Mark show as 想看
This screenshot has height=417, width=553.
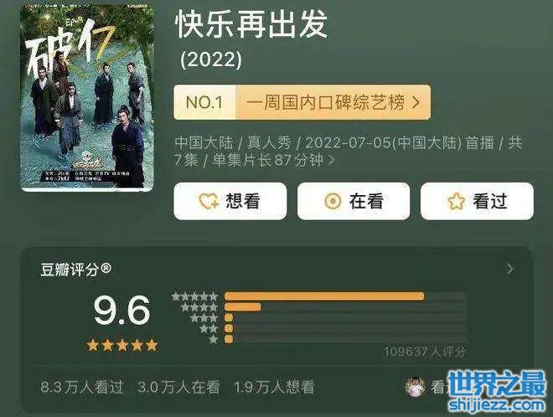click(230, 201)
